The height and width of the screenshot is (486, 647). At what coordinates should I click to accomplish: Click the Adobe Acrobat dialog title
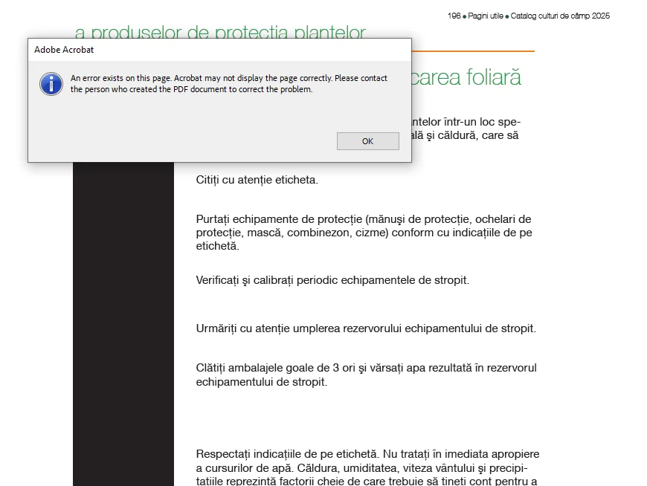click(64, 50)
